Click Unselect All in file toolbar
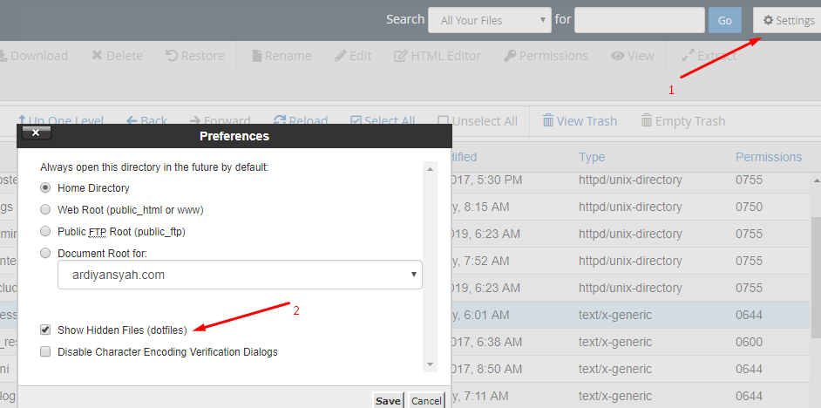 point(478,121)
